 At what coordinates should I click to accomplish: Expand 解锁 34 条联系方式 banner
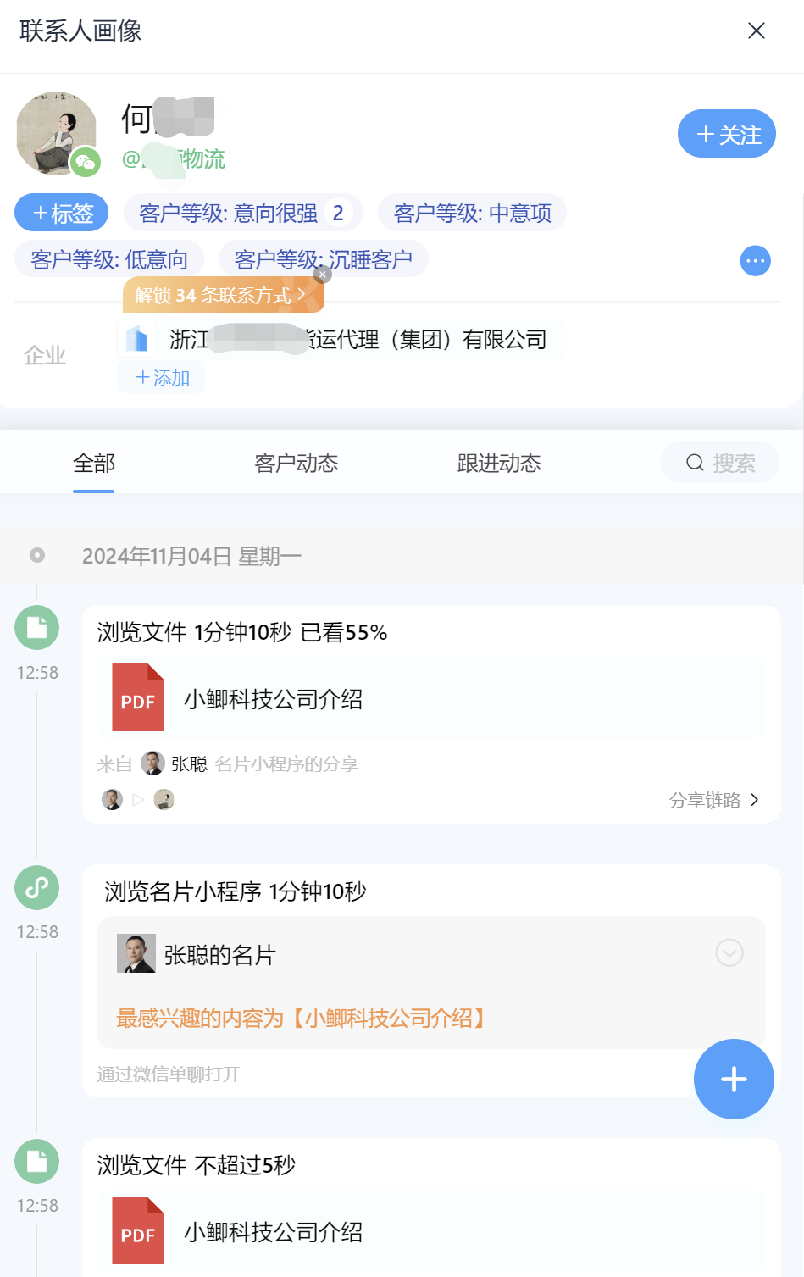click(x=223, y=295)
